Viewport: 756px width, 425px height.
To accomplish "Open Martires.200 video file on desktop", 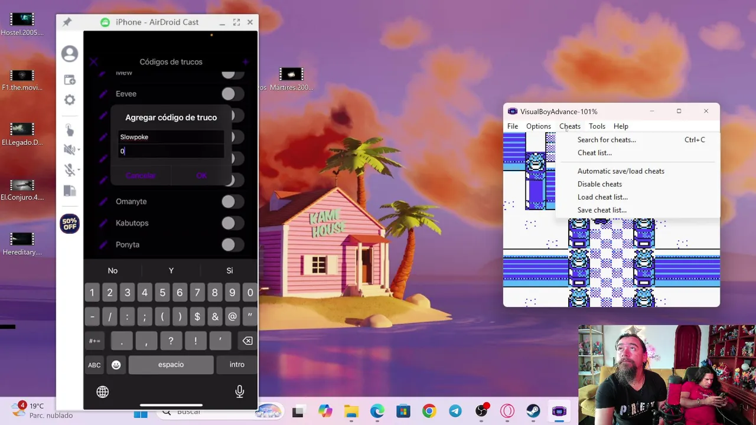I will (291, 79).
